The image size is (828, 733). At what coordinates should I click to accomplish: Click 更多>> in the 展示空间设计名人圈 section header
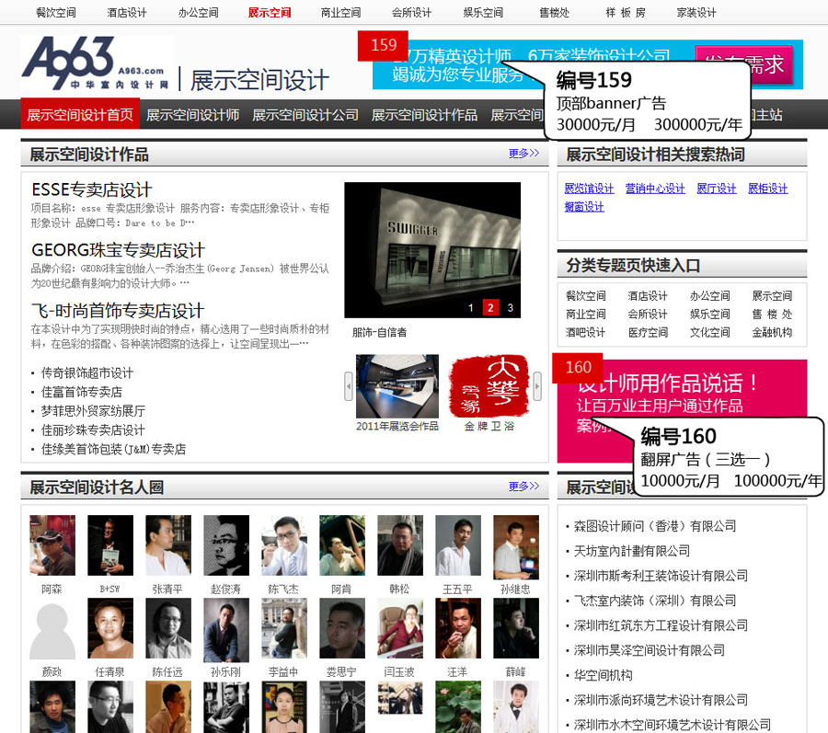point(523,486)
